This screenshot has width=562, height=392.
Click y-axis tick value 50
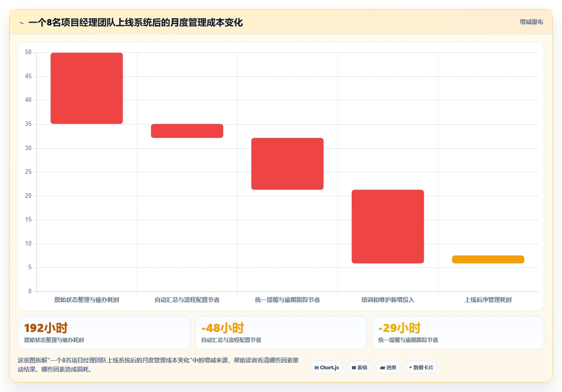tap(28, 52)
